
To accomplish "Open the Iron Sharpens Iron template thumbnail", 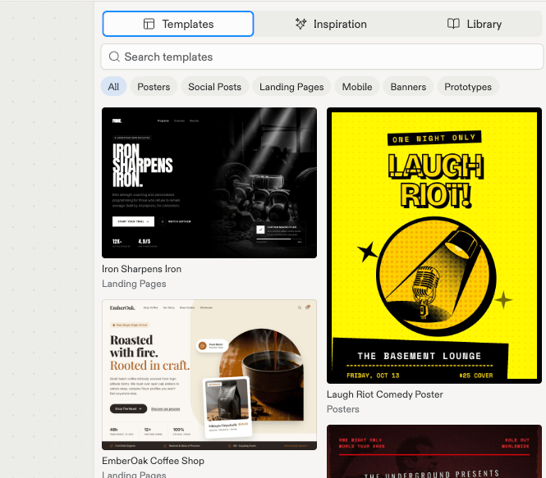I will coord(209,183).
